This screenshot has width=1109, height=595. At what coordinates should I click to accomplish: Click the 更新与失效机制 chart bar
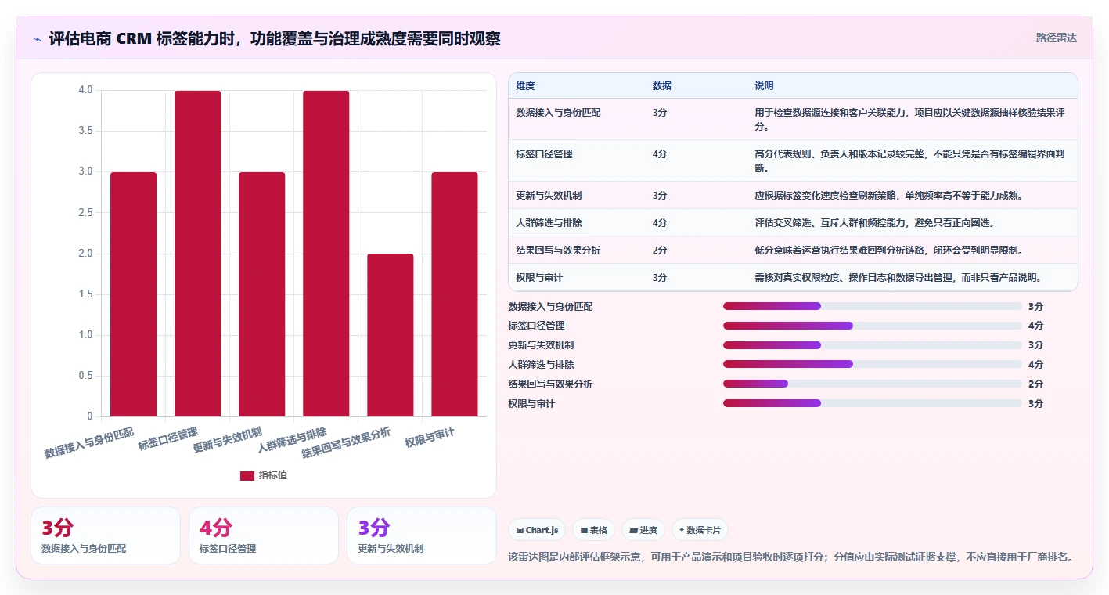click(261, 294)
